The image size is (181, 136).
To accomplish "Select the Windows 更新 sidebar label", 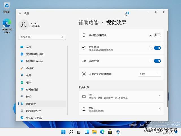I will [34, 118].
